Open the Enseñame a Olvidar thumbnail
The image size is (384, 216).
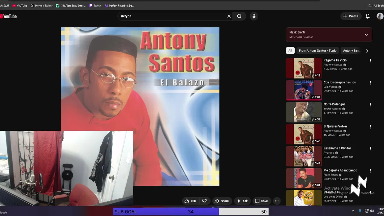click(304, 156)
